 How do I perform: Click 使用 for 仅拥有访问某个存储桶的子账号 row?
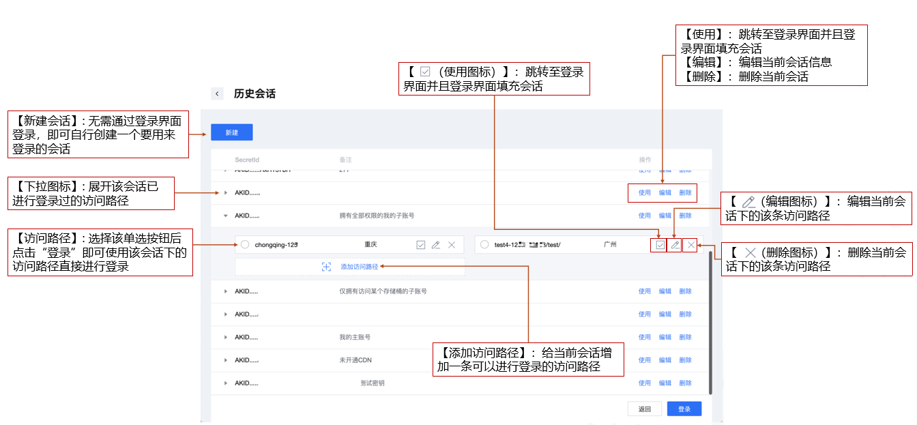tap(645, 291)
